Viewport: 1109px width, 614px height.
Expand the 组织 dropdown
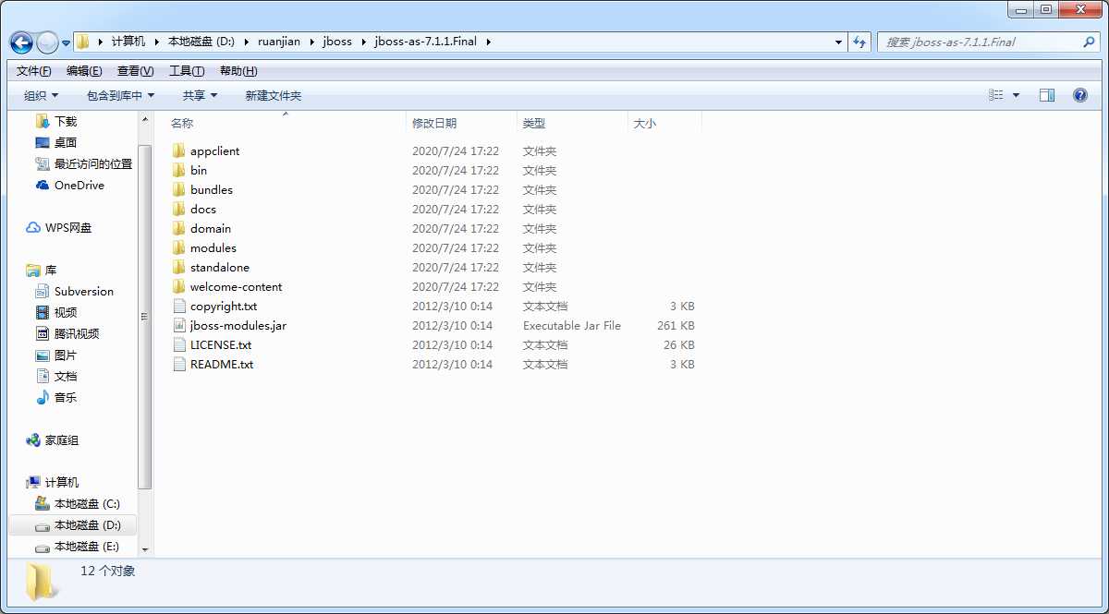pyautogui.click(x=41, y=95)
